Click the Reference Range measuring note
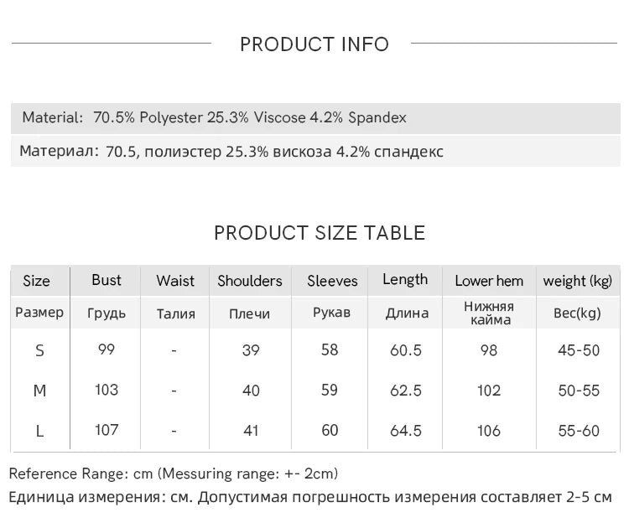 (x=174, y=474)
